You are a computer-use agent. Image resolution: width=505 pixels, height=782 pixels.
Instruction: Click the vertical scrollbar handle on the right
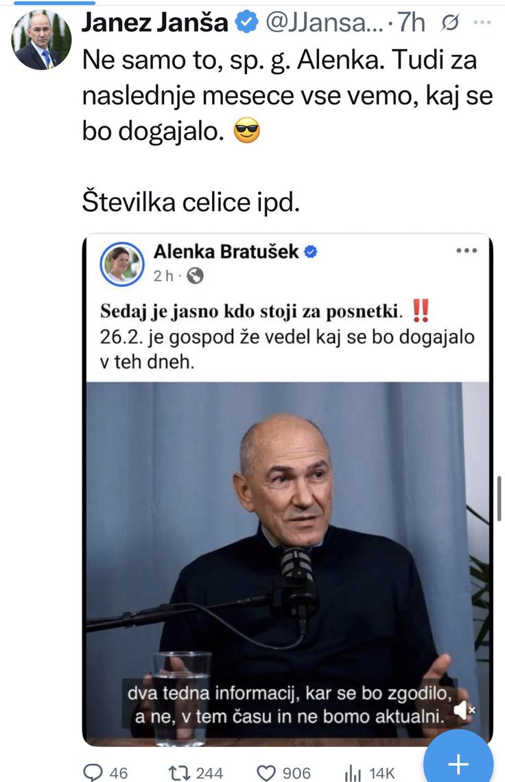click(x=500, y=498)
